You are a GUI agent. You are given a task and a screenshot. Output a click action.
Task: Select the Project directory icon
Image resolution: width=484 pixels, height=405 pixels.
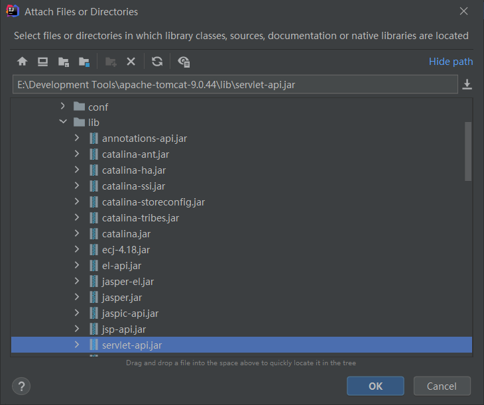[x=64, y=62]
